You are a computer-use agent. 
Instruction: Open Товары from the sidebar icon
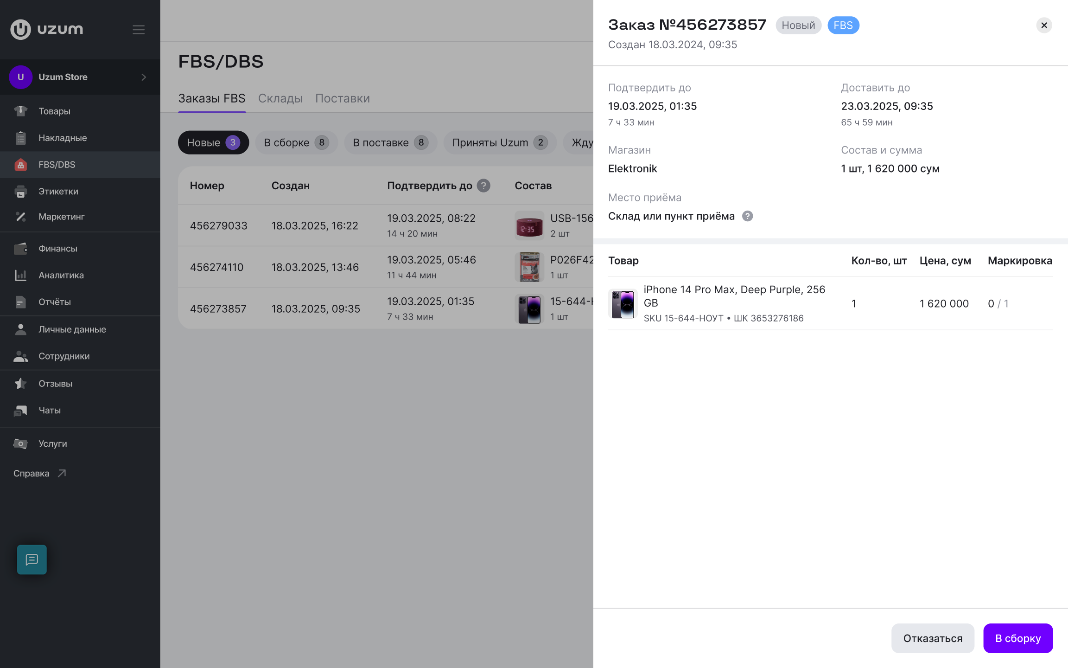(20, 111)
